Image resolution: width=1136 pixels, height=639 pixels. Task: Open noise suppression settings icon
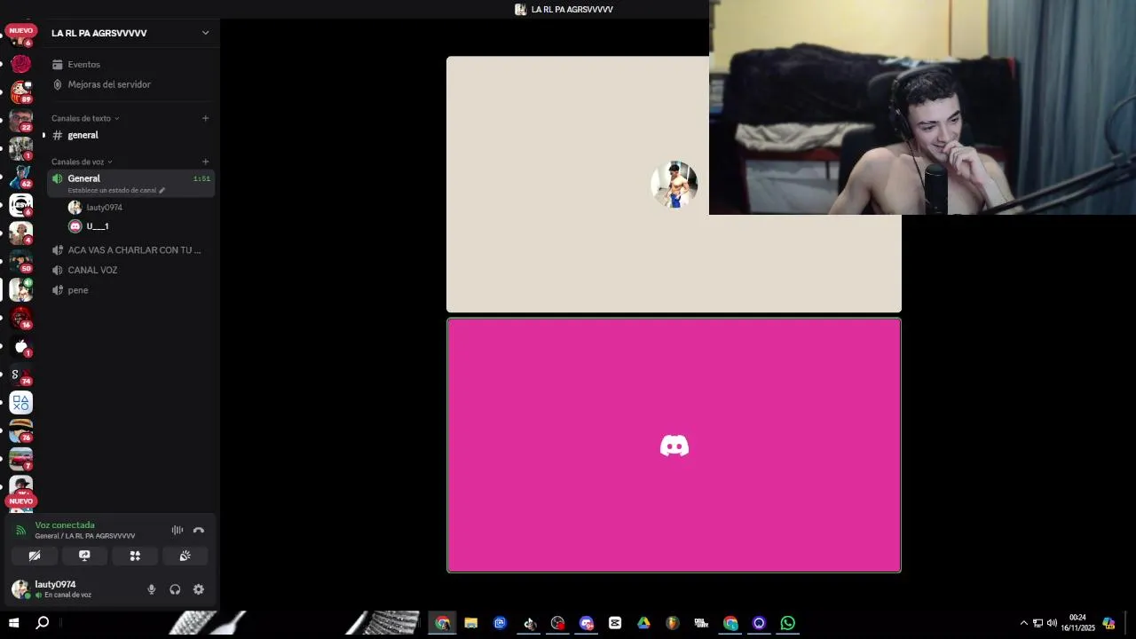pyautogui.click(x=177, y=530)
